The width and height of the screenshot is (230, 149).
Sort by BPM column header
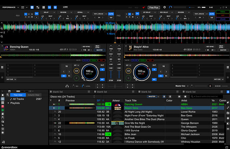[x=100, y=100]
